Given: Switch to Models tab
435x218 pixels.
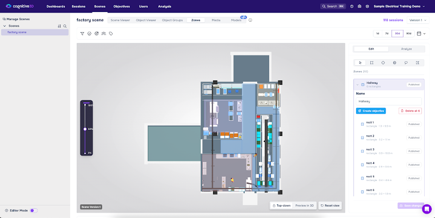Looking at the screenshot, I should pos(236,20).
